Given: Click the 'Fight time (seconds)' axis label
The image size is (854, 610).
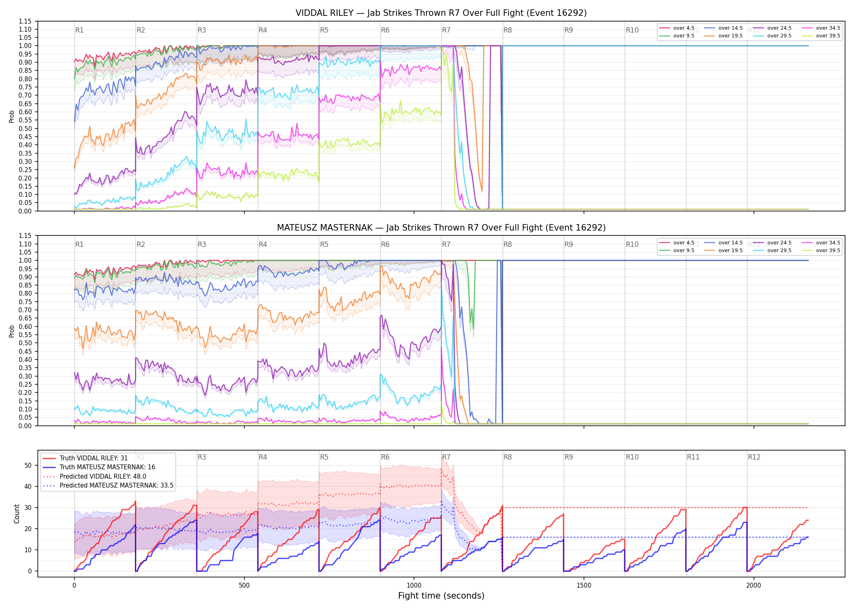Looking at the screenshot, I should [441, 596].
